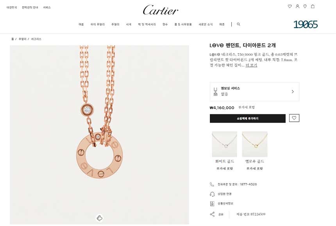This screenshot has height=226, width=336.
Task: Open the 주얼리 navigation menu
Action: pyautogui.click(x=115, y=25)
